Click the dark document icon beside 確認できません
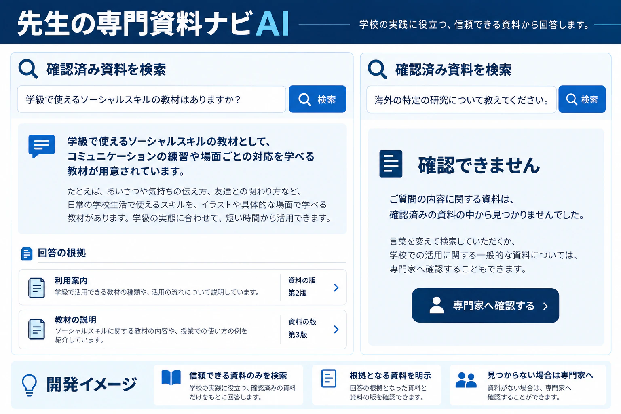621x414 pixels. (x=391, y=164)
